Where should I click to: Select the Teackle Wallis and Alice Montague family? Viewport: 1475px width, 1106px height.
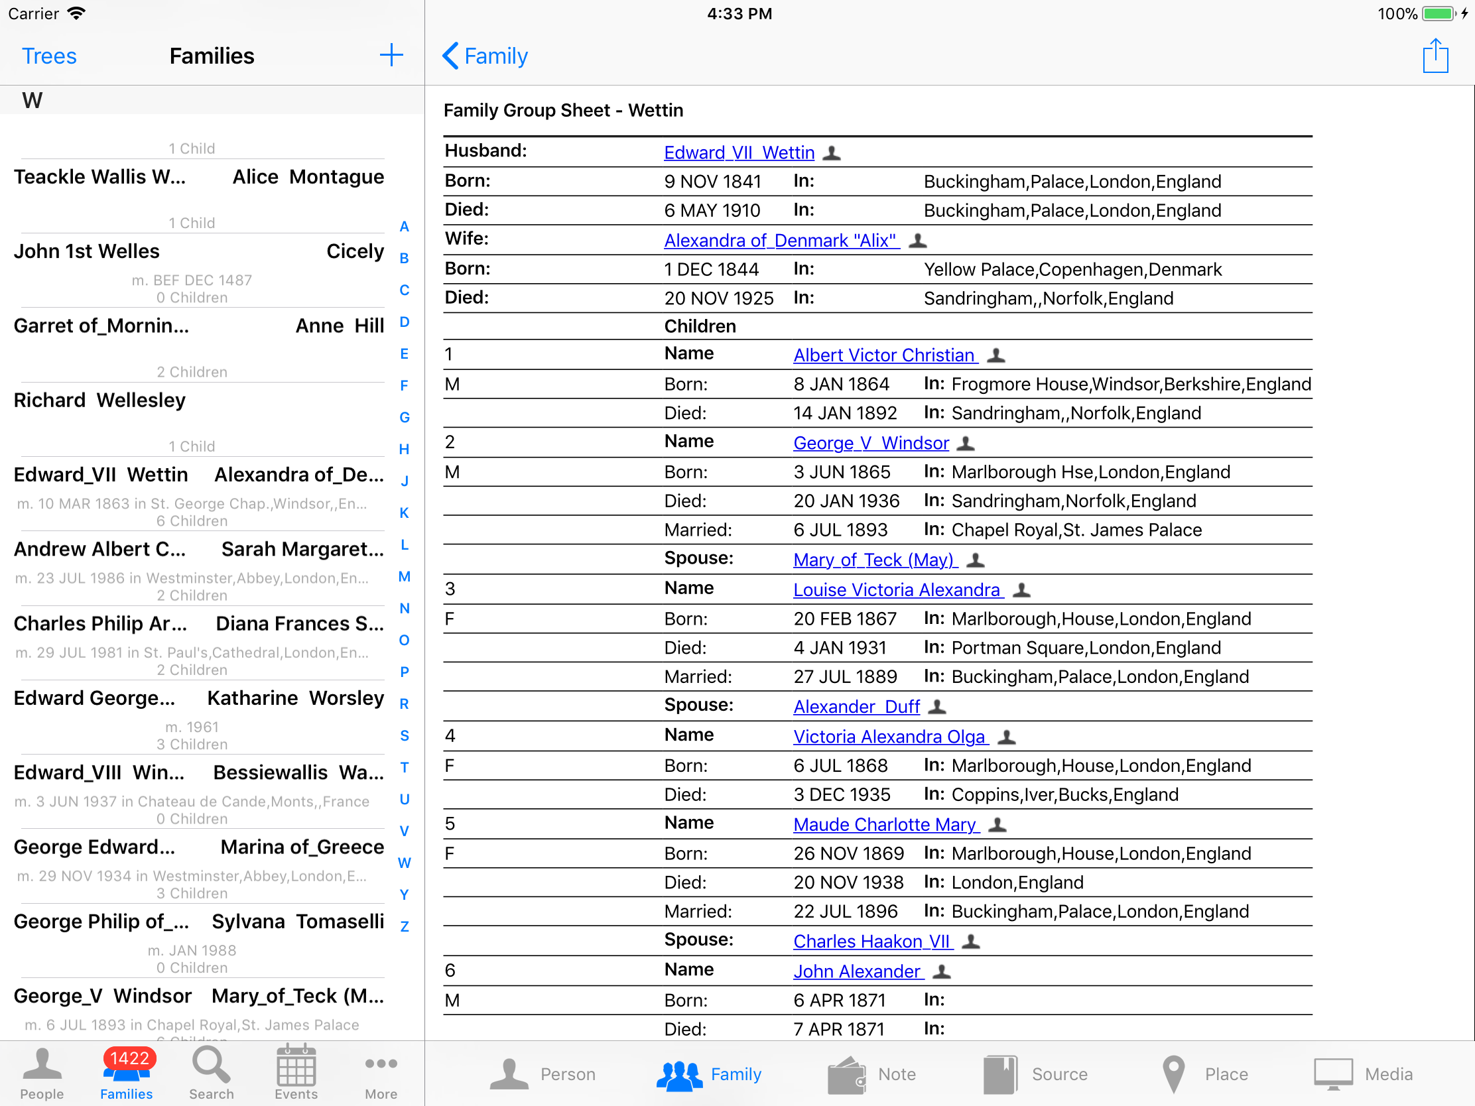coord(199,177)
